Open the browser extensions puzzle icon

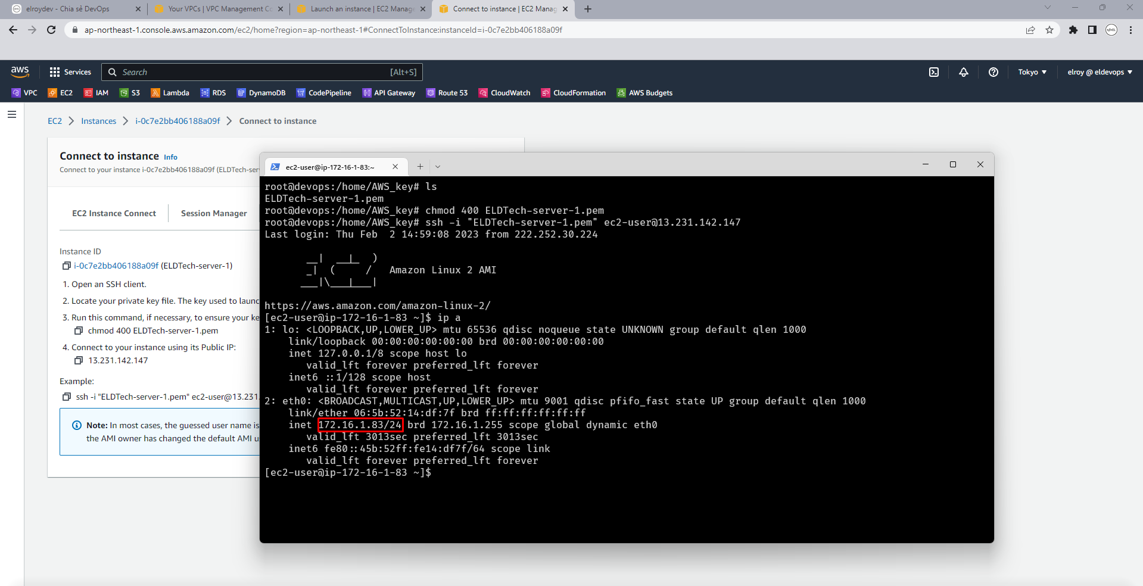click(1073, 30)
